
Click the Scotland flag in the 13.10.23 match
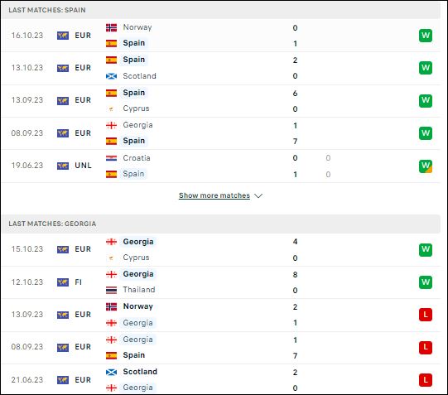coord(111,76)
